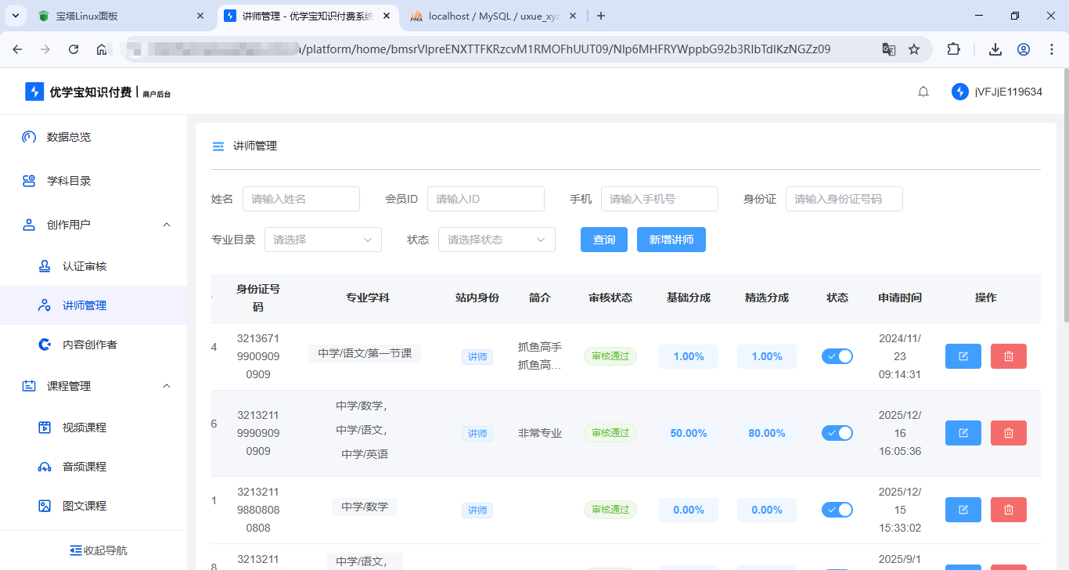Click the notification bell icon
The width and height of the screenshot is (1069, 570).
coord(923,92)
